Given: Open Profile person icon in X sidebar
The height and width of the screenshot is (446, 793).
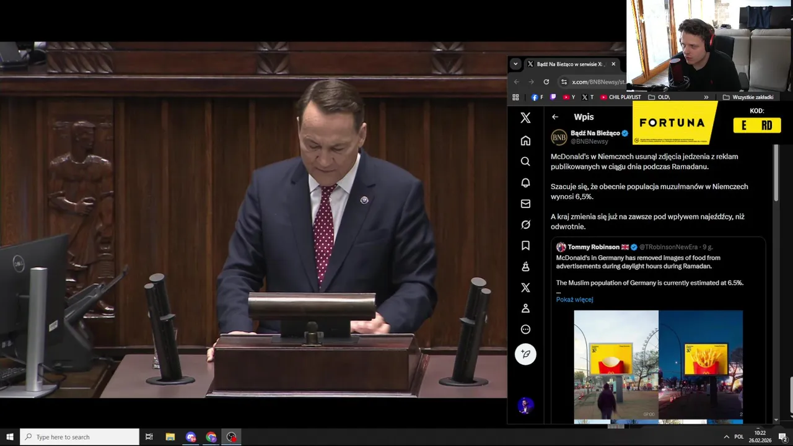Looking at the screenshot, I should [525, 308].
